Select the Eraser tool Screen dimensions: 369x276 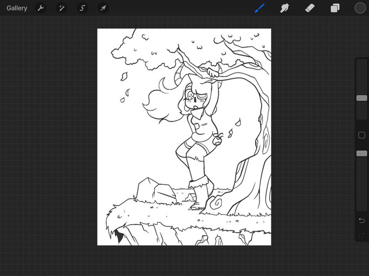(310, 8)
